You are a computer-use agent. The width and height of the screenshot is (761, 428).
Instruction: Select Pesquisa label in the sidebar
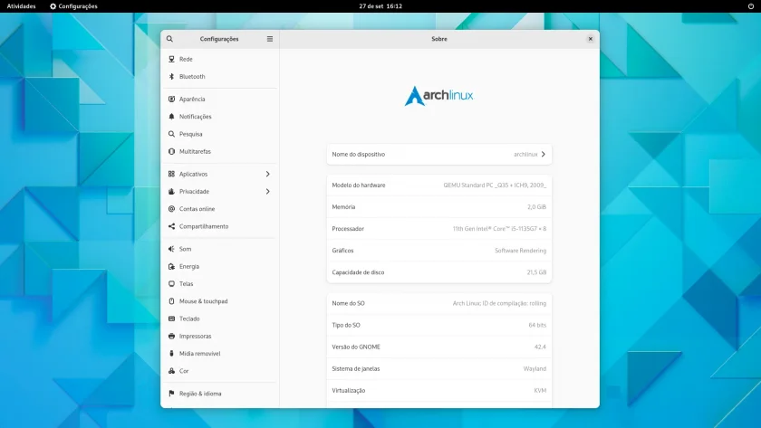[191, 134]
